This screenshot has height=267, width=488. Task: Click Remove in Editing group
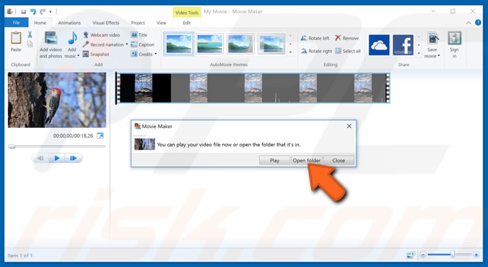coord(347,38)
